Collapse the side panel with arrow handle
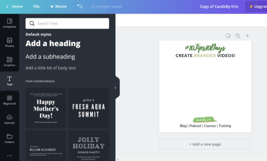267x161 pixels. (115, 88)
